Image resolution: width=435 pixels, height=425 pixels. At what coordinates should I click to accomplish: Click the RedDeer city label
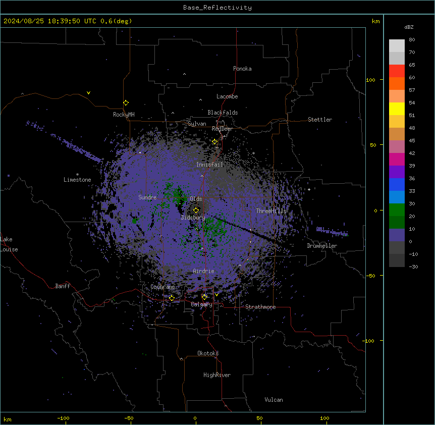coord(222,129)
